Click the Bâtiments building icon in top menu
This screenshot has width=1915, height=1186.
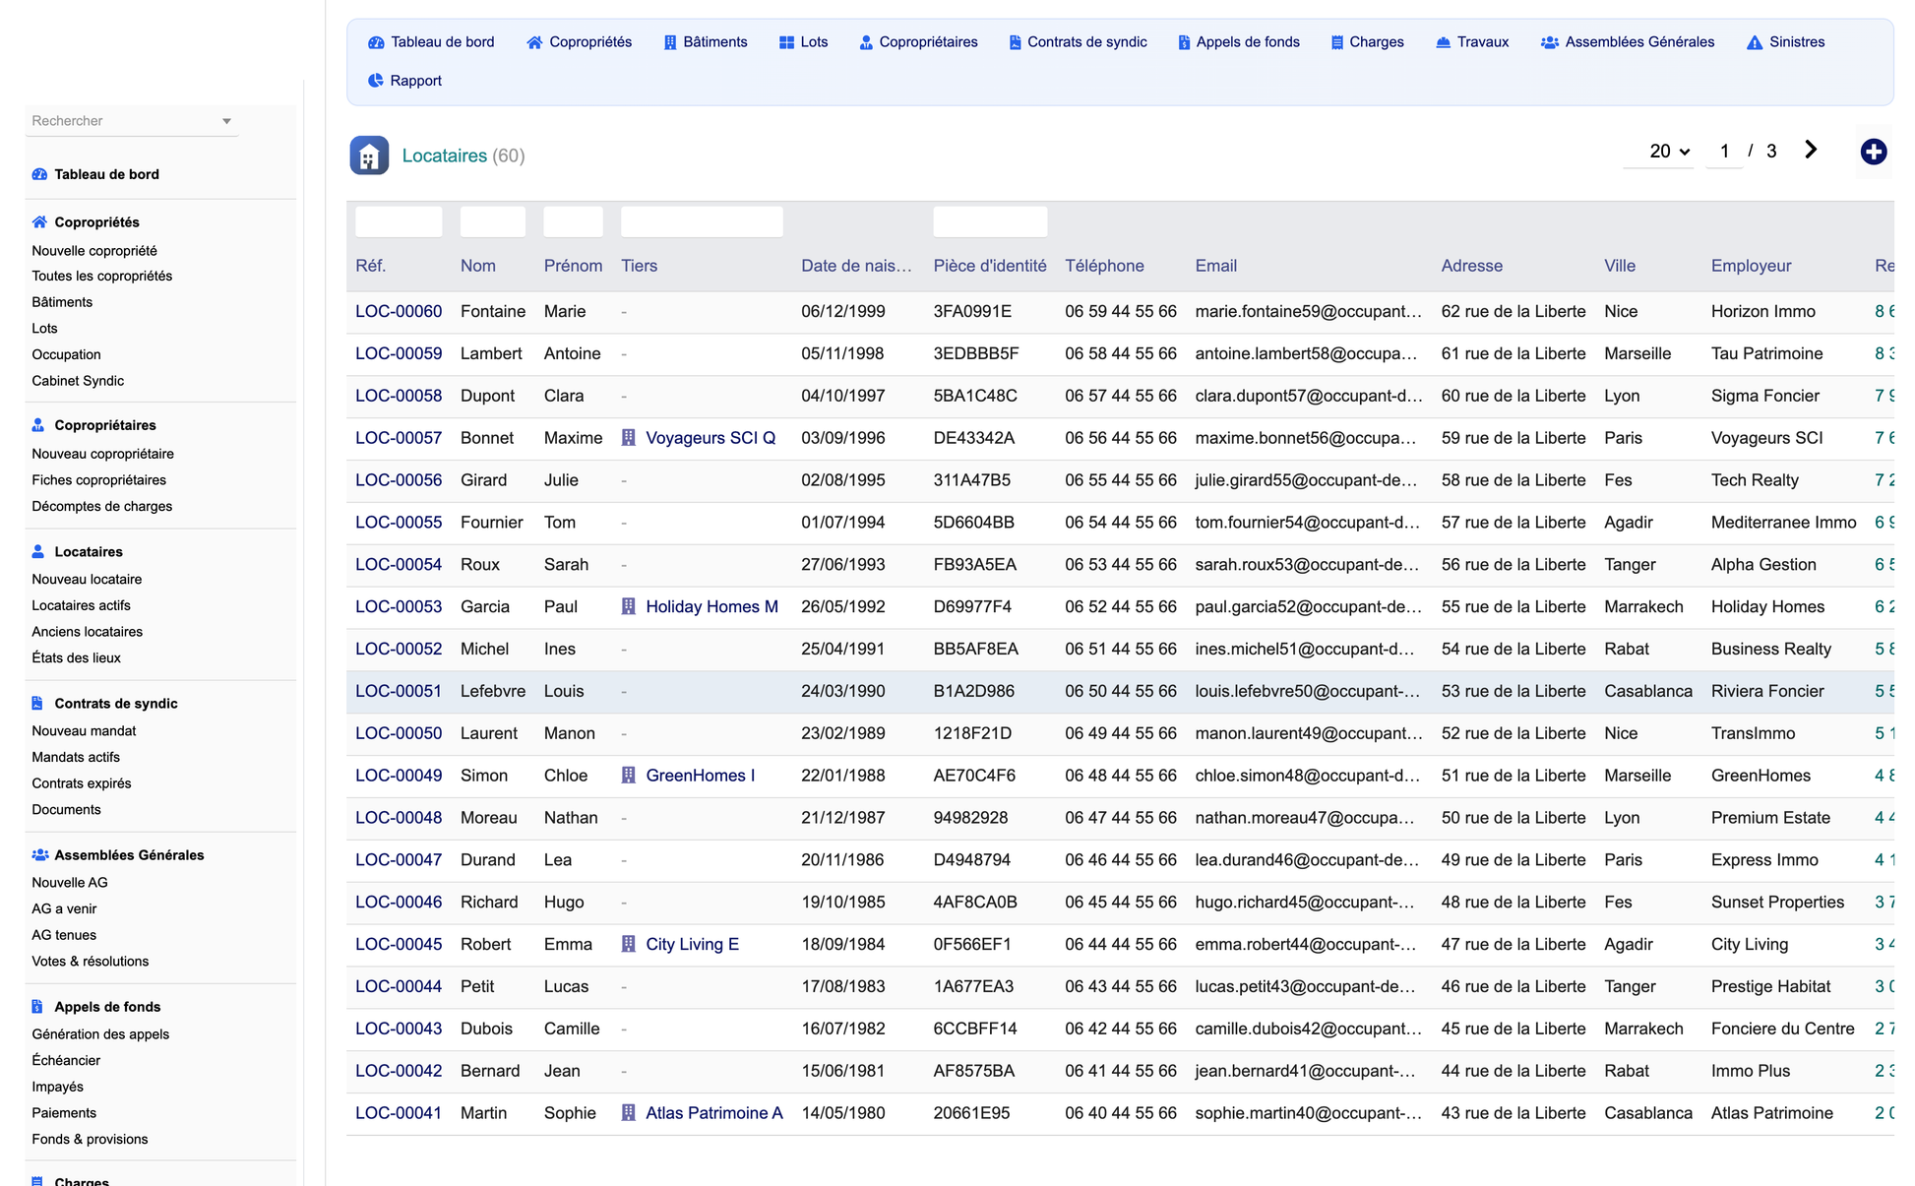[670, 42]
